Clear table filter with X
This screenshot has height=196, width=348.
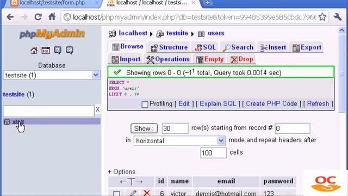point(97,109)
